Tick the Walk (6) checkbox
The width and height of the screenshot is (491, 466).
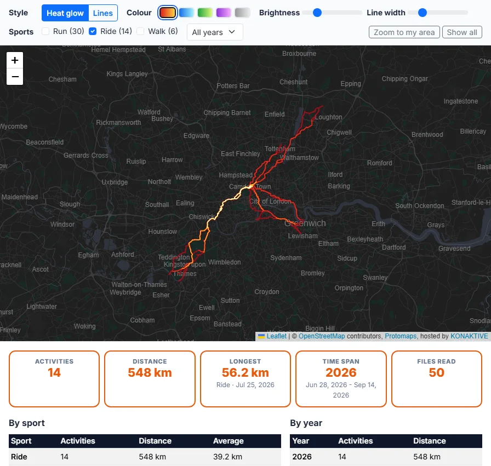pos(140,31)
